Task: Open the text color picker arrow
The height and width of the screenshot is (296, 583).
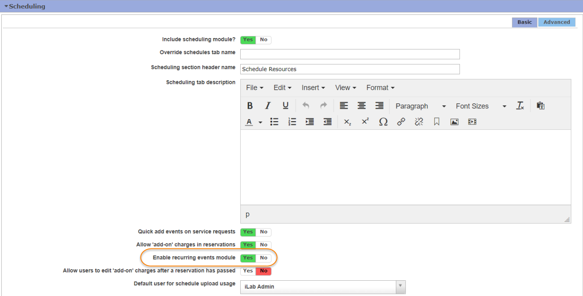Action: pyautogui.click(x=260, y=122)
